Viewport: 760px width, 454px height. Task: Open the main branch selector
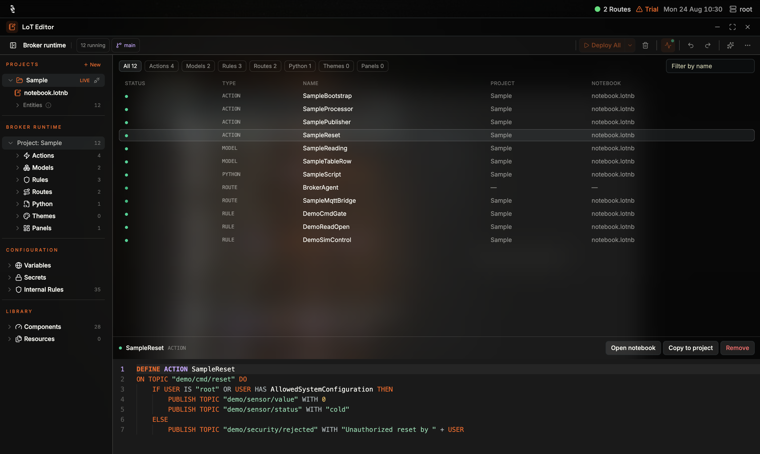[126, 45]
